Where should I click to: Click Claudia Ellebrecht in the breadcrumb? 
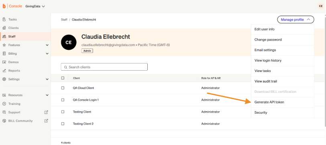tap(84, 20)
